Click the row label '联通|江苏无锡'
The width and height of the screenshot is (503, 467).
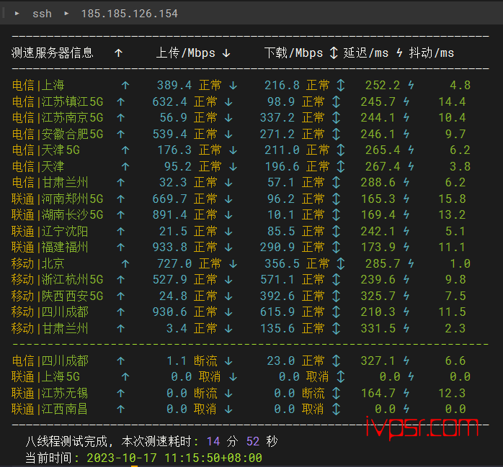click(x=50, y=394)
